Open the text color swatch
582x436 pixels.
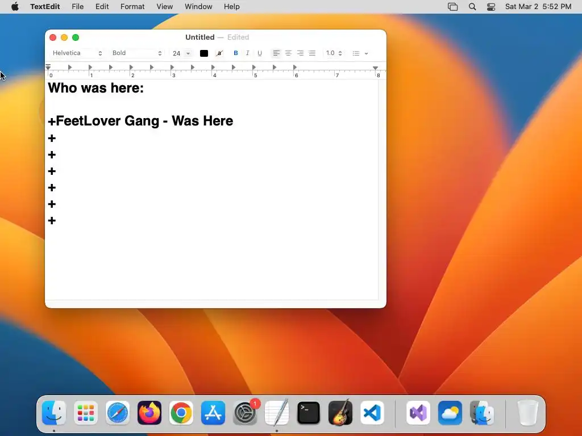click(204, 53)
